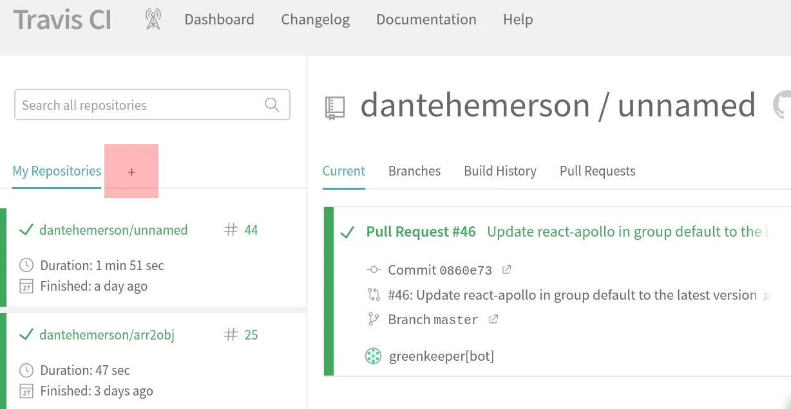Click the greenkeeper[bot] avatar
The height and width of the screenshot is (409, 791).
point(374,356)
